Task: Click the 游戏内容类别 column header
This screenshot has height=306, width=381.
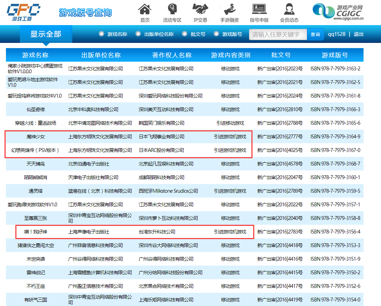Action: click(230, 55)
